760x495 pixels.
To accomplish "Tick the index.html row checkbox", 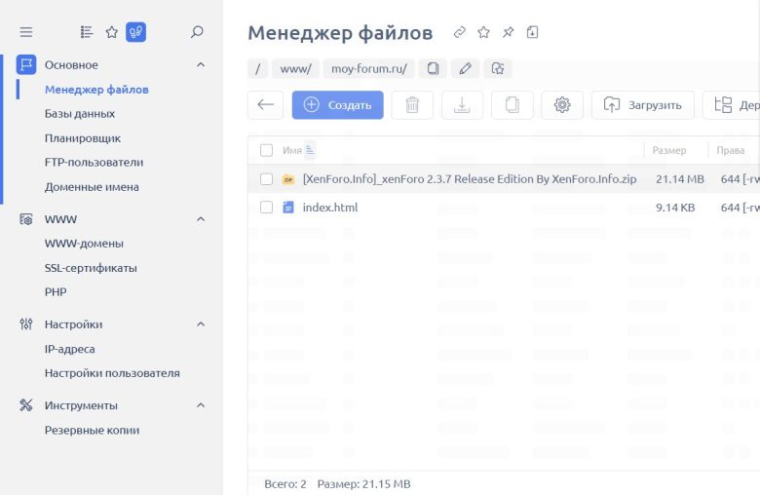I will coord(266,208).
